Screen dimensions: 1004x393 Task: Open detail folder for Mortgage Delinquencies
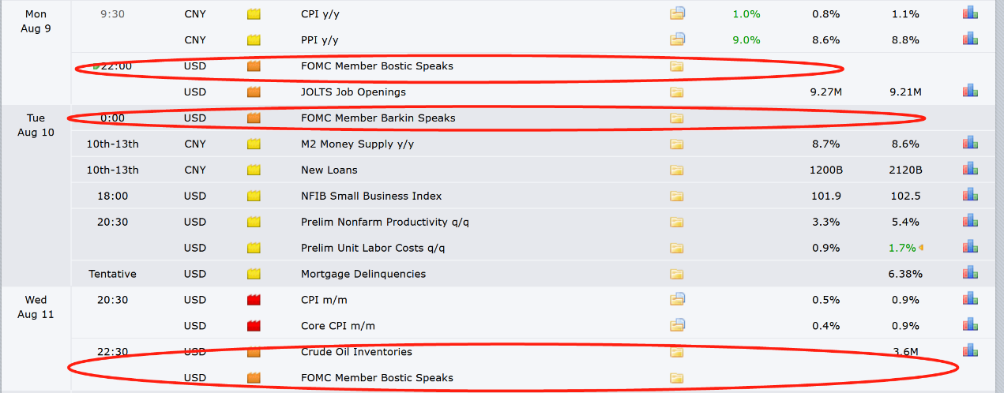tap(676, 275)
